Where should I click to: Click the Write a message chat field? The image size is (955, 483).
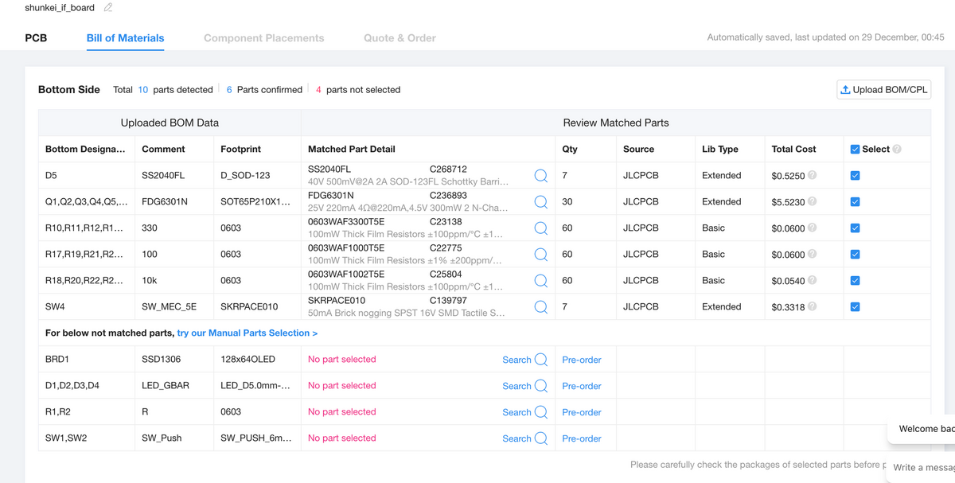pos(923,467)
